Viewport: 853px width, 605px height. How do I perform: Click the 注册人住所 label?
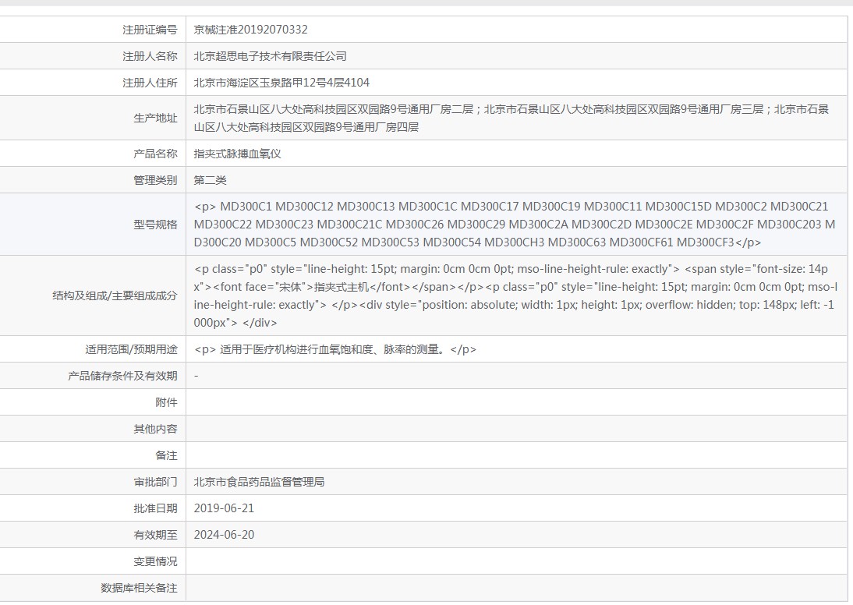pyautogui.click(x=150, y=83)
